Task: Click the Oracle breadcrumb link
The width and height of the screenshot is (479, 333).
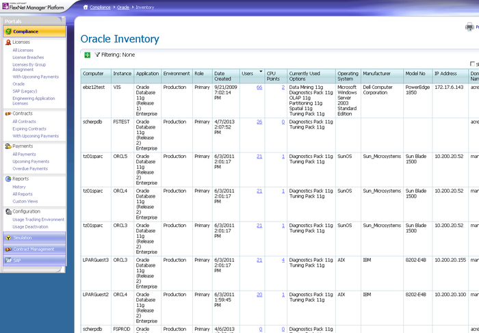Action: 123,7
